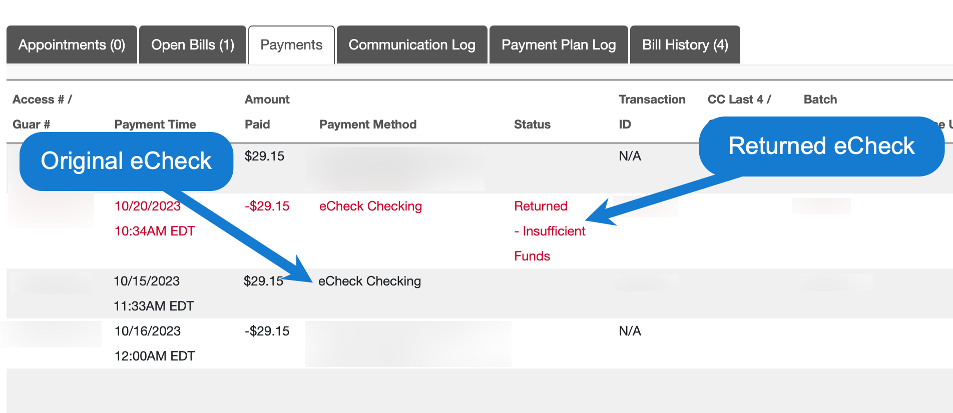The width and height of the screenshot is (953, 413).
Task: View the Payment Plan Log tab
Action: (559, 45)
